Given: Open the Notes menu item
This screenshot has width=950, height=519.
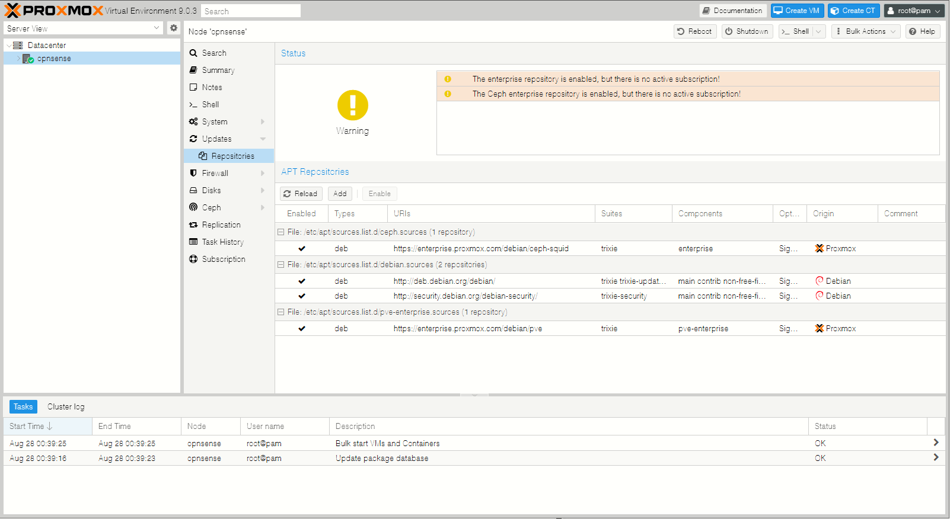Looking at the screenshot, I should coord(229,87).
